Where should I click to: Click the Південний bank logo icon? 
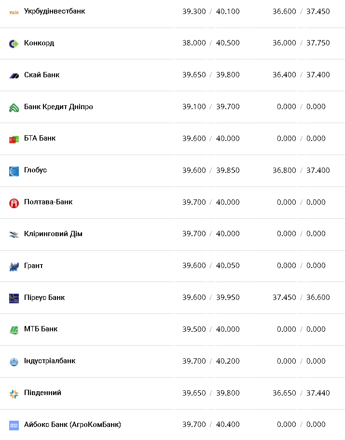click(14, 394)
